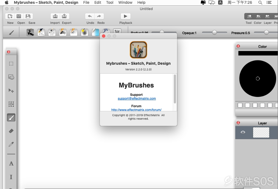Viewport: 278px width, 189px height.
Task: Select the blue watercolor wash brush preset
Action: tap(95, 32)
